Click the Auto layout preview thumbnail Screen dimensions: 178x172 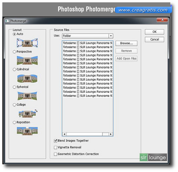[x=27, y=43]
